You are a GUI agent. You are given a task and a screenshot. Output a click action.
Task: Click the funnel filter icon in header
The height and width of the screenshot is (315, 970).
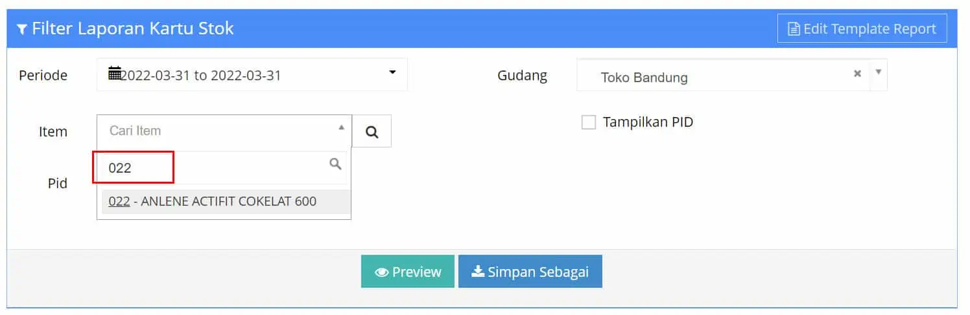[22, 29]
